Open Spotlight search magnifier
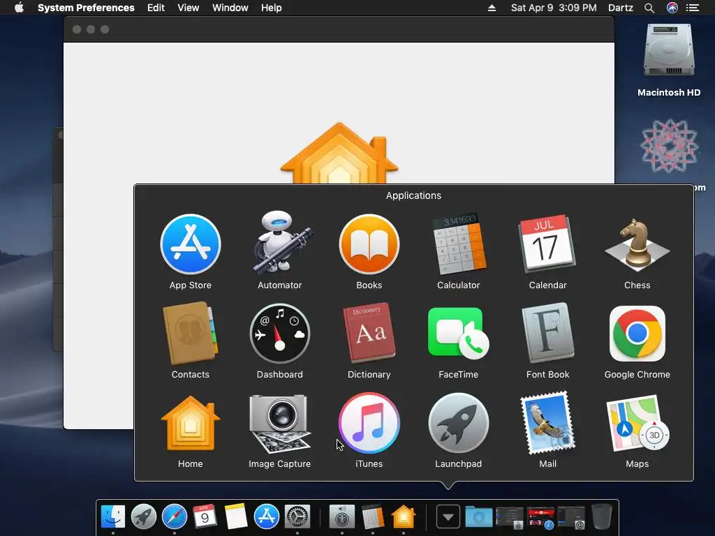 649,8
